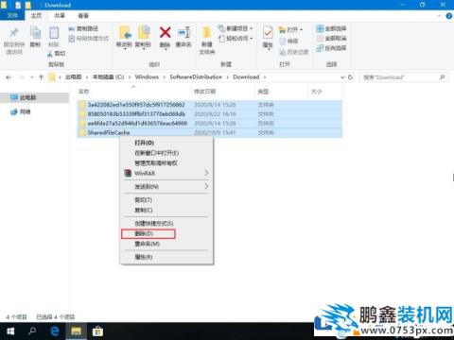This screenshot has width=454, height=340.
Task: Click the ribbon Rename (重命名) icon
Action: coord(183,32)
